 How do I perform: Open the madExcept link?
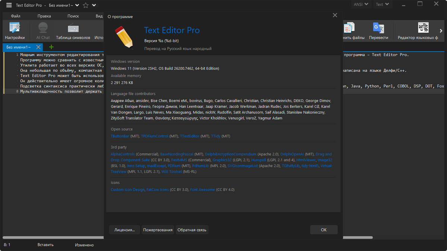tap(156, 166)
